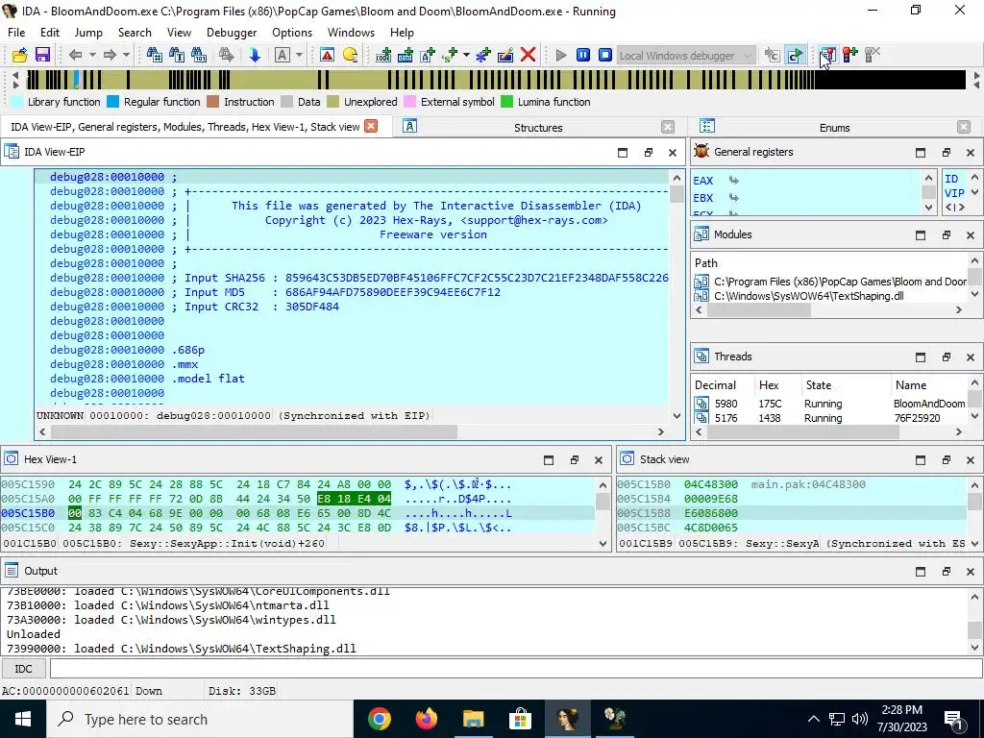The height and width of the screenshot is (738, 984).
Task: Click the Start process play button
Action: coord(561,55)
